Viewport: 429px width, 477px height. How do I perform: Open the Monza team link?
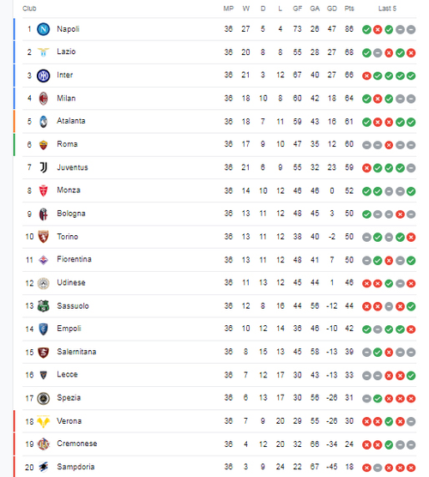[69, 190]
